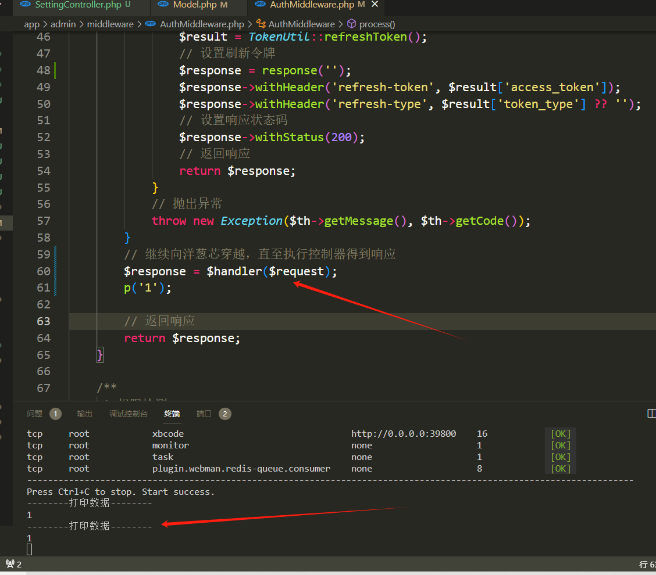This screenshot has height=575, width=656.
Task: Open the 调试控制台 debug console tab
Action: pos(129,414)
